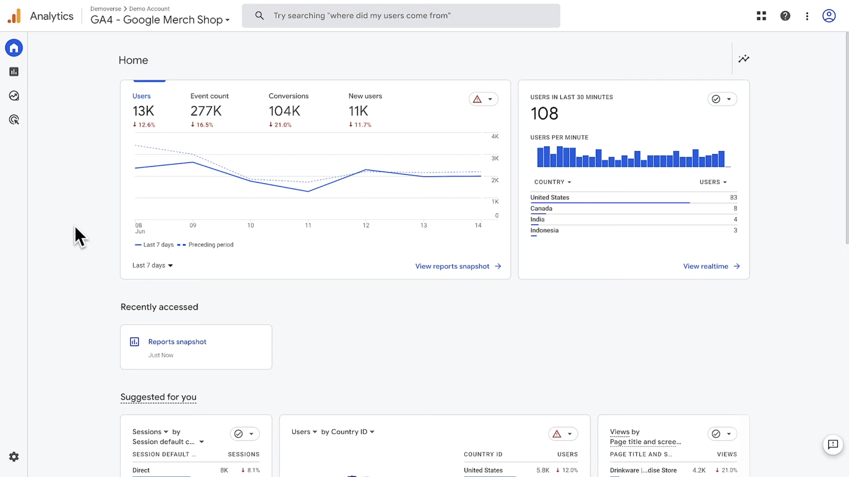Open the by Country ID dimension dropdown
849x477 pixels.
point(348,432)
